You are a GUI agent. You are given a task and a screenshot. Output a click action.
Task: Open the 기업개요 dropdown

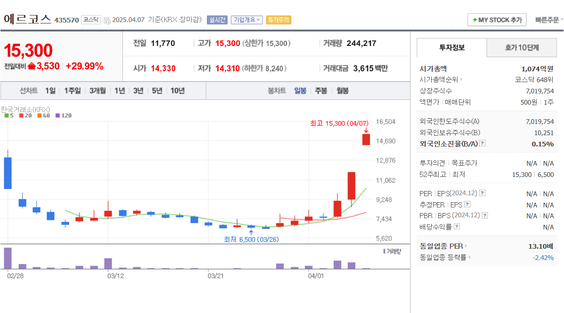coord(246,20)
